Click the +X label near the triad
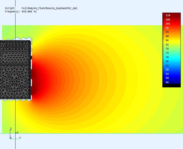The width and height of the screenshot is (183, 149). [x=17, y=133]
